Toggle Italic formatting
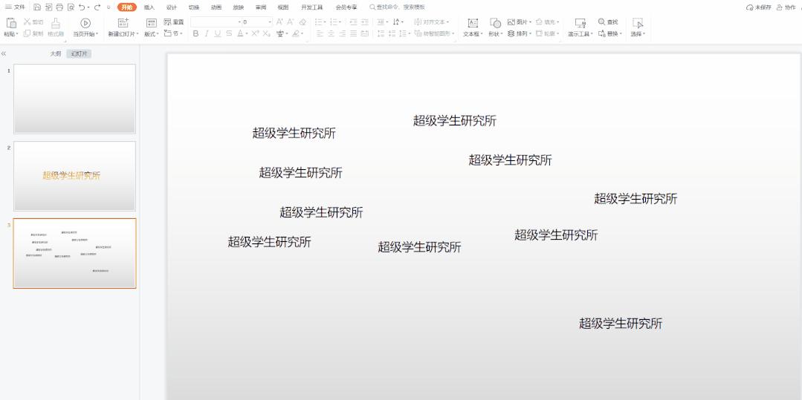Viewport: 802px width, 400px height. click(x=207, y=33)
